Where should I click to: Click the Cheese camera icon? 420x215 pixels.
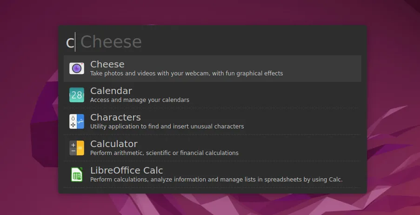point(77,68)
